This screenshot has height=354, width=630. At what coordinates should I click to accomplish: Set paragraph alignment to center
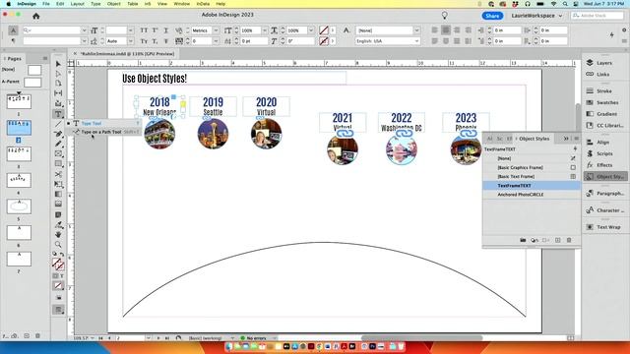pos(446,30)
